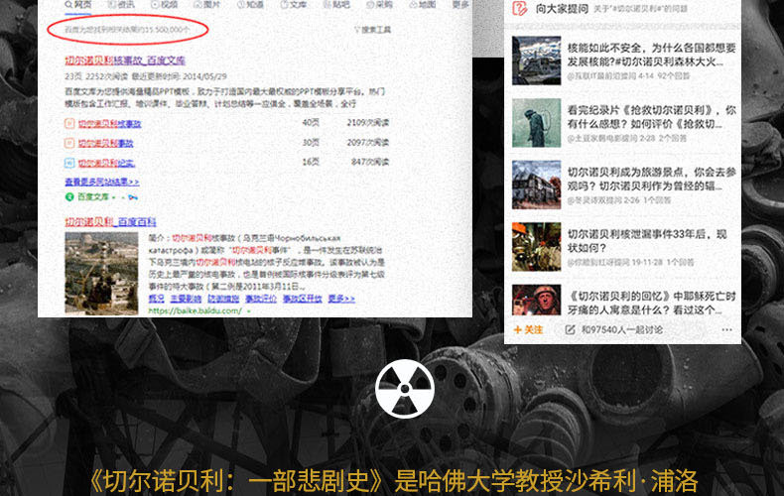The height and width of the screenshot is (496, 784).
Task: Click the 92个回答 count
Action: click(674, 76)
